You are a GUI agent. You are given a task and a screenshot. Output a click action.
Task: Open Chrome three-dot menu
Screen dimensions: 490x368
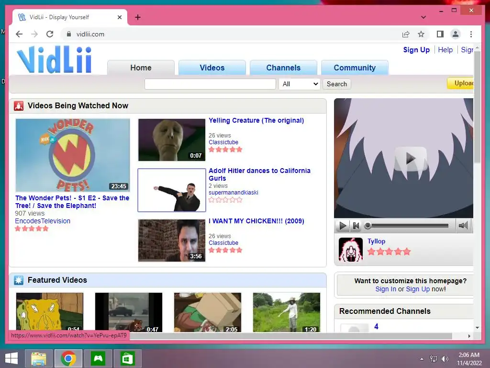471,34
